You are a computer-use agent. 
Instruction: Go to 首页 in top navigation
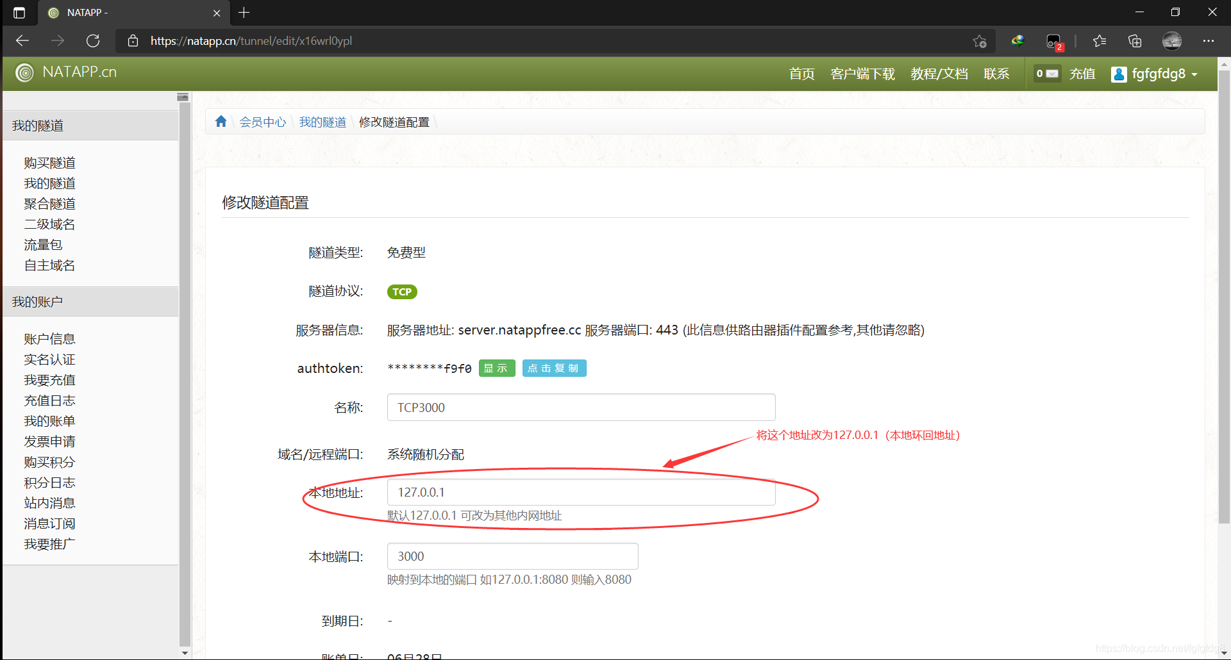(801, 74)
